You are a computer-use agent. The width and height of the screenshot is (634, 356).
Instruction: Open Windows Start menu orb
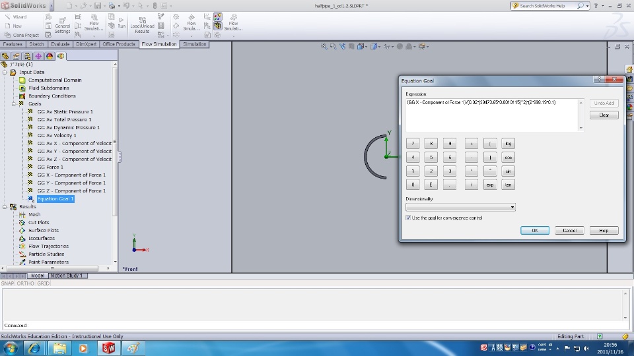11,348
